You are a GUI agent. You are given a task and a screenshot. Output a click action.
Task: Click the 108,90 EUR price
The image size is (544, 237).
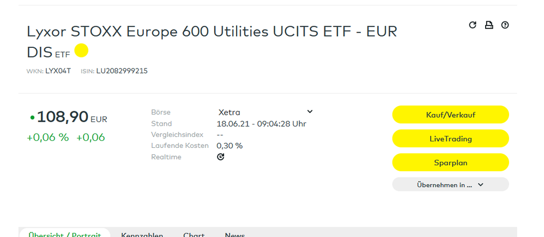click(63, 117)
